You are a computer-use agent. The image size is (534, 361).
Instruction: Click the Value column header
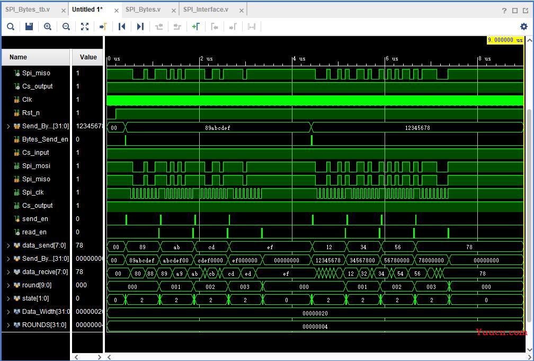pyautogui.click(x=88, y=57)
